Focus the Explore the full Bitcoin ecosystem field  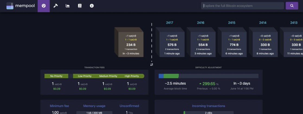click(243, 6)
